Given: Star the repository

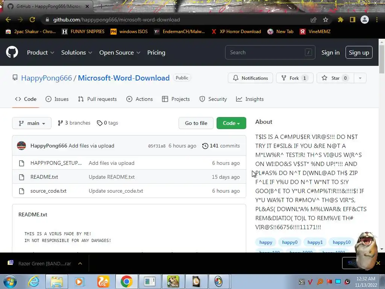Looking at the screenshot, I should pyautogui.click(x=335, y=78).
